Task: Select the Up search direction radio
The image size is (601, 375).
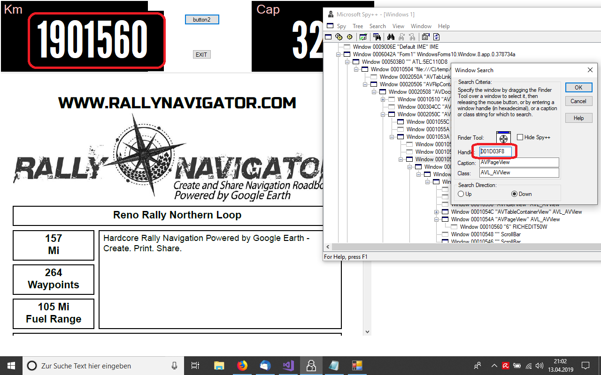Action: (462, 194)
